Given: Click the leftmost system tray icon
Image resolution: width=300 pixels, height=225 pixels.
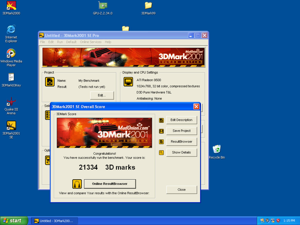Looking at the screenshot, I should tap(262, 221).
